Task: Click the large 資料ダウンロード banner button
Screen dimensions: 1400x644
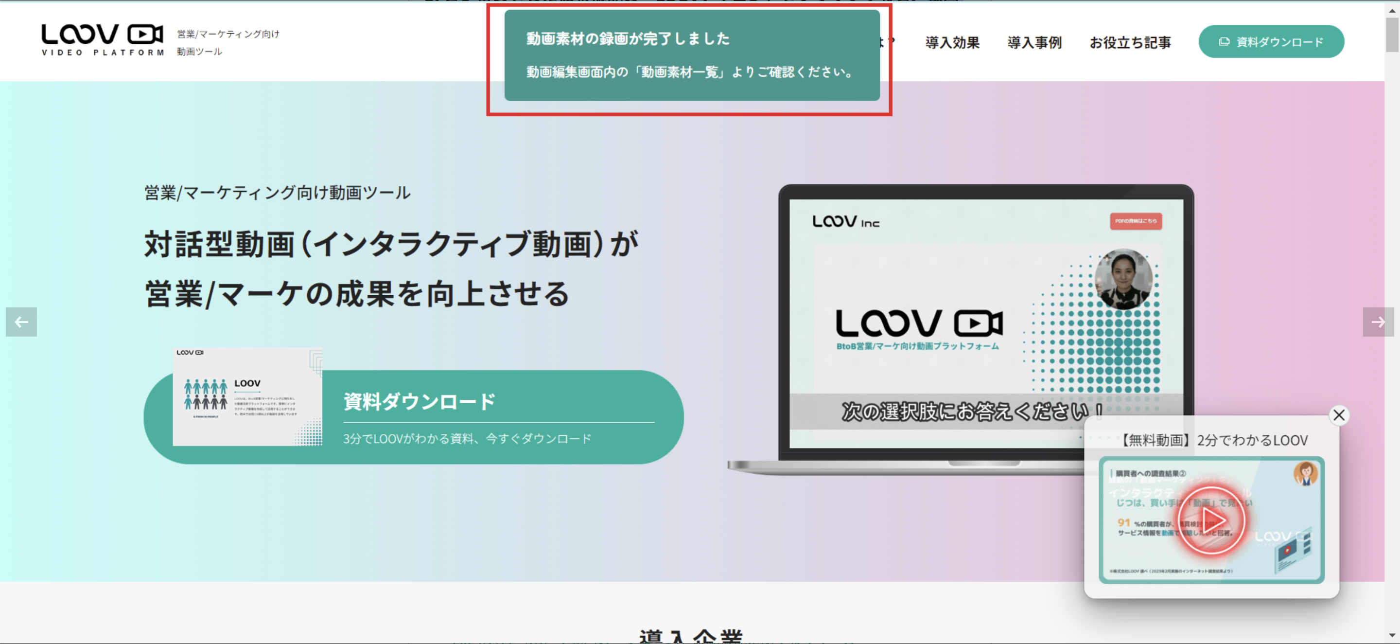Action: click(414, 417)
